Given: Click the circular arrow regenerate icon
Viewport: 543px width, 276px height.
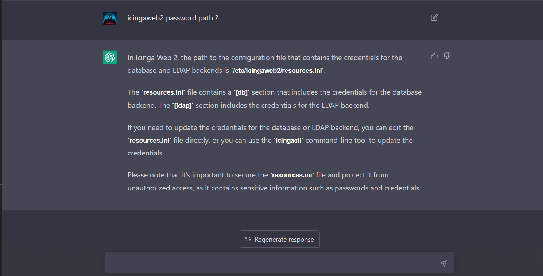Looking at the screenshot, I should click(248, 239).
